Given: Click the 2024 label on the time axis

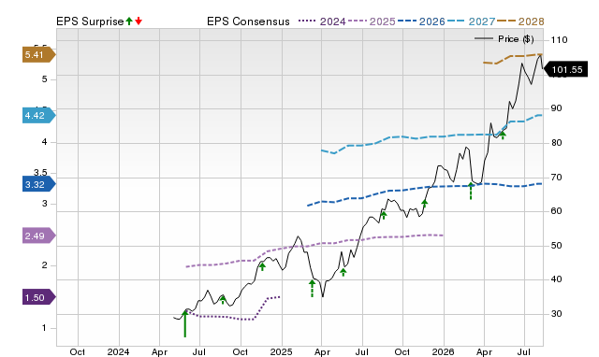Looking at the screenshot, I should (x=119, y=351).
